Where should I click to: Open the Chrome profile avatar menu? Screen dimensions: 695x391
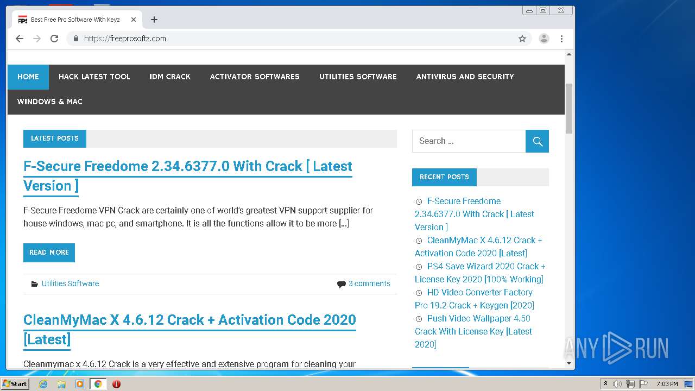544,39
